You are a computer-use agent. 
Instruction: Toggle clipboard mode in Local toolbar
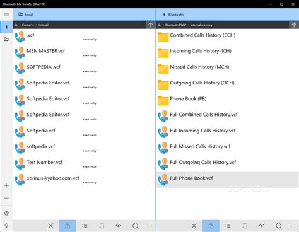67,226
